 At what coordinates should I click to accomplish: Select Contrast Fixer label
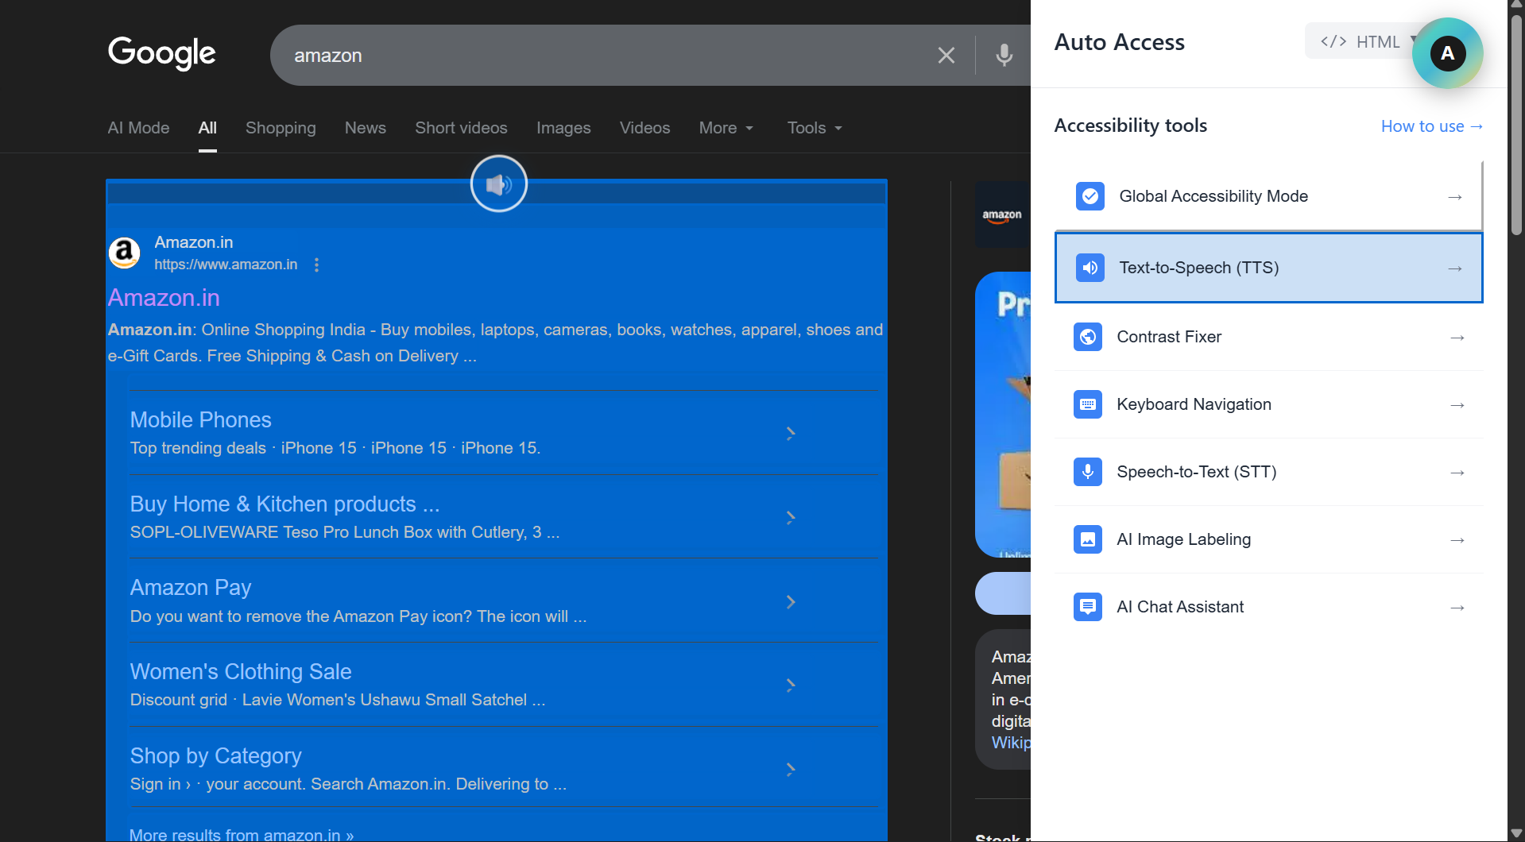1169,337
